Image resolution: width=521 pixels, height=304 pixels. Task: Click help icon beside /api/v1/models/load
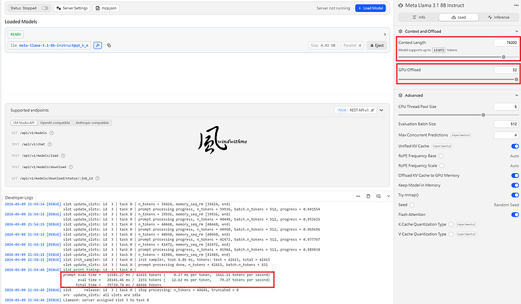click(63, 155)
